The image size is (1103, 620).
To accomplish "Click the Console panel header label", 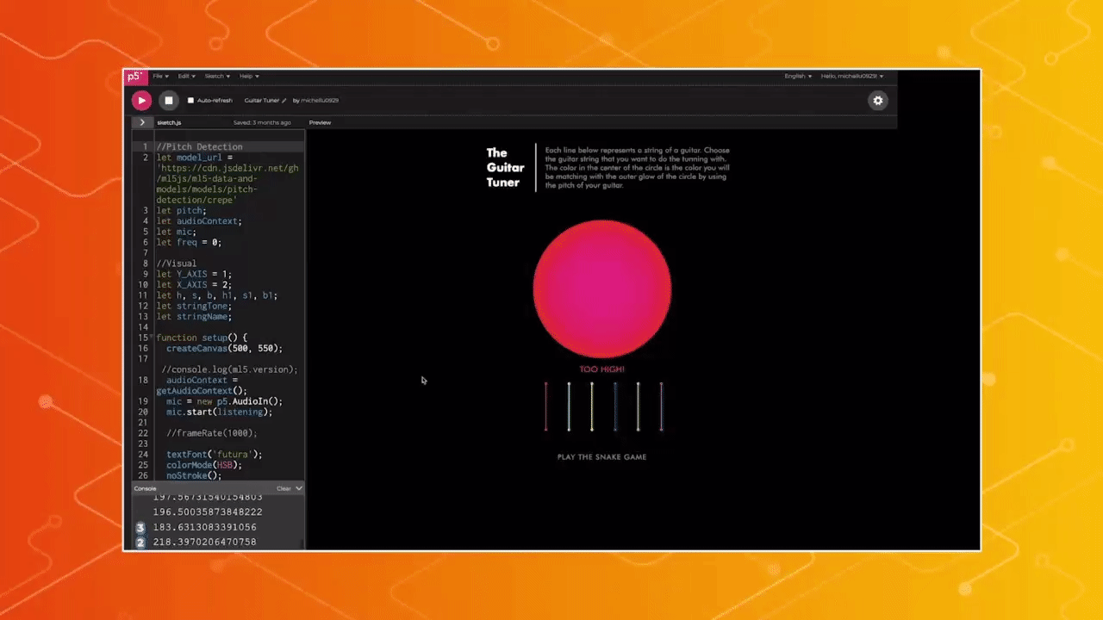I will click(x=145, y=488).
